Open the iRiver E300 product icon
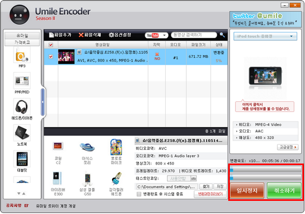Image resolution: width=305 pixels, height=214 pixels. point(57,178)
